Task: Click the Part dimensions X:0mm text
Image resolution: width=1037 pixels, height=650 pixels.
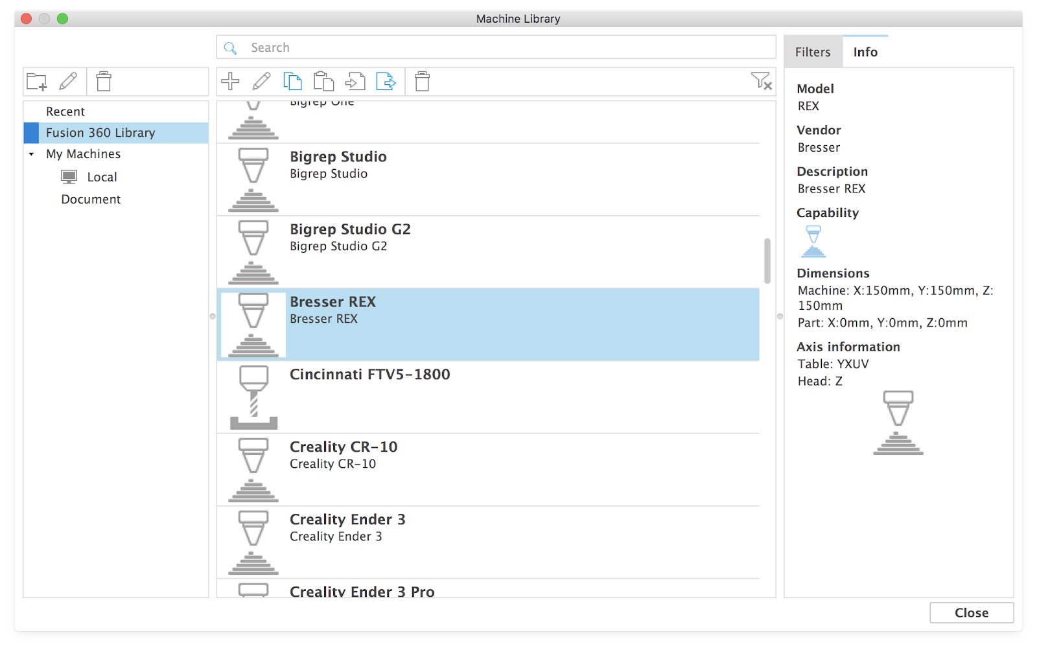Action: [x=882, y=323]
